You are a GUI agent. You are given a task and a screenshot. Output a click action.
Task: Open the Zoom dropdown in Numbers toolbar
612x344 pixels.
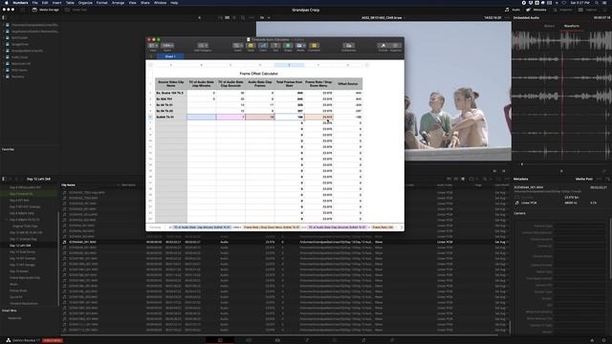click(x=167, y=47)
